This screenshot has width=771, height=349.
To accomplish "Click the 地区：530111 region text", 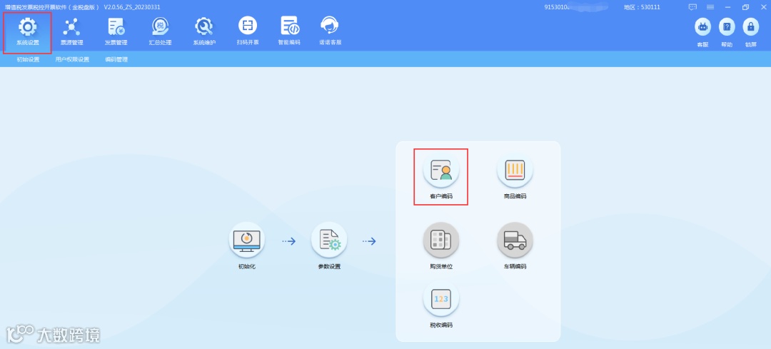I will pos(642,7).
